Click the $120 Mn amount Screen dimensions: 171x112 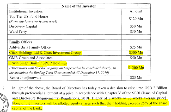tap(136, 19)
